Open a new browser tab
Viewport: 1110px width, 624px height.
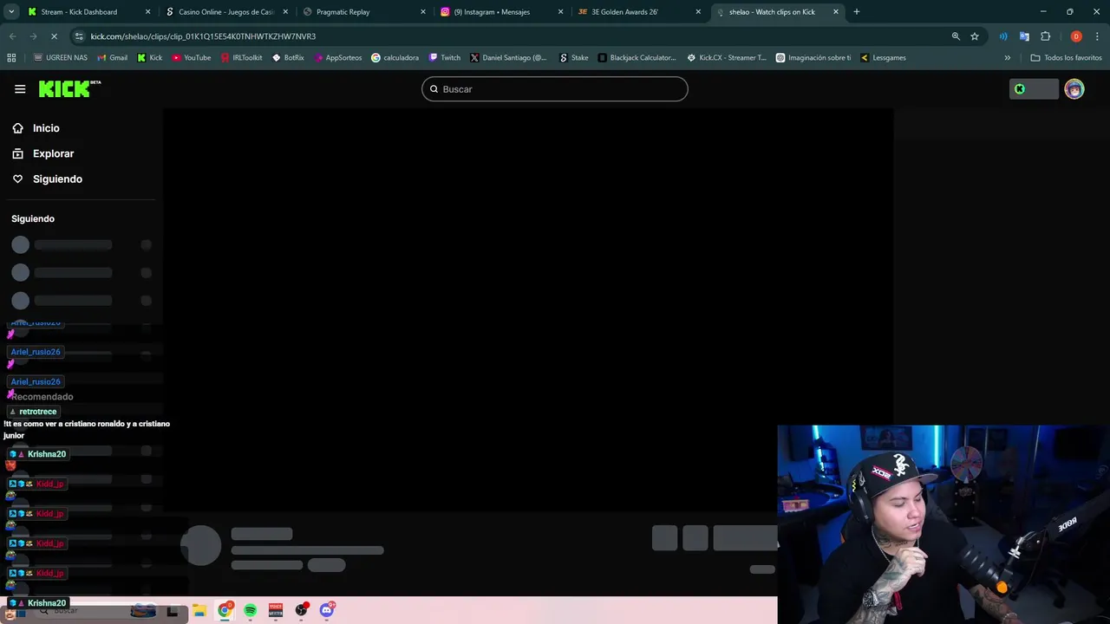tap(857, 12)
